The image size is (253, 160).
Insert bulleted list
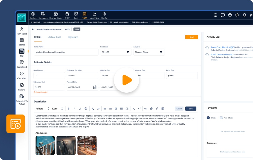(x=110, y=109)
